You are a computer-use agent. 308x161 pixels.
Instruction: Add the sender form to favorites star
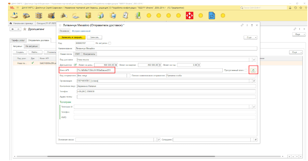click(60, 25)
